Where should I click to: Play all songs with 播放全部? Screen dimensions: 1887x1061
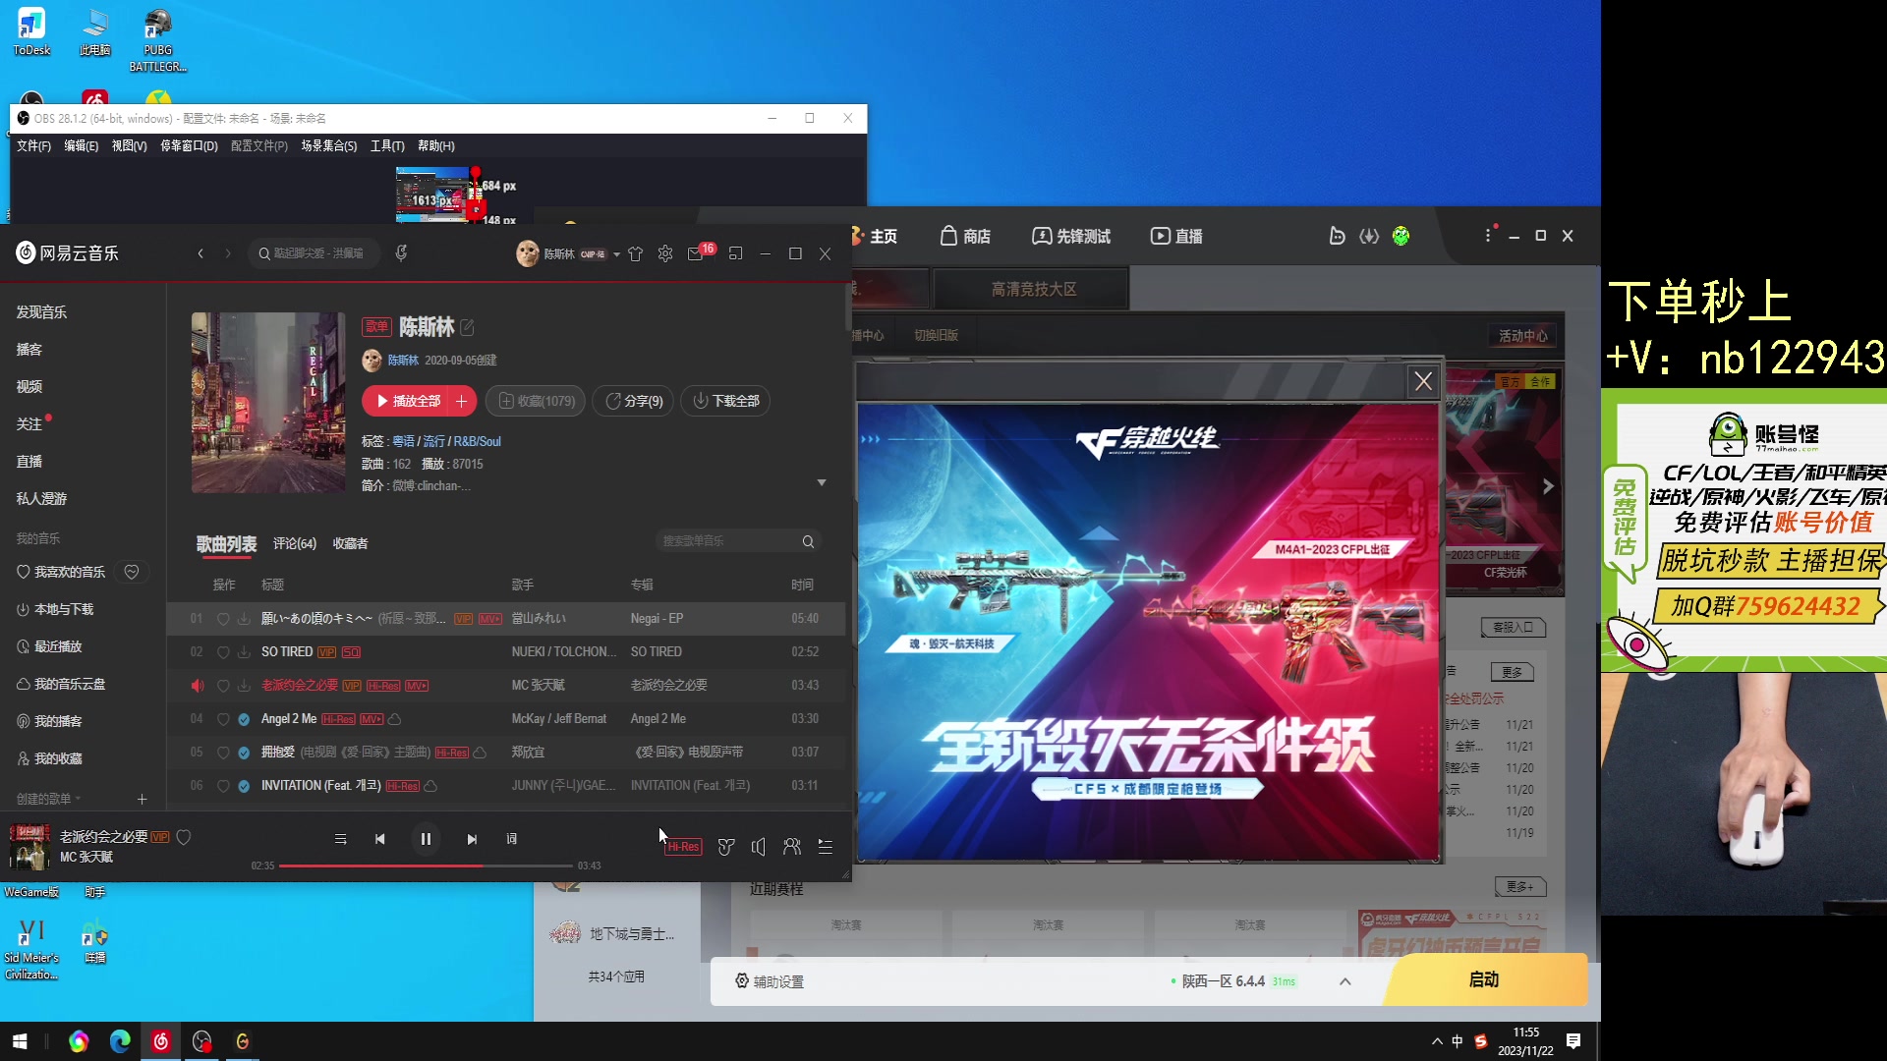407,401
